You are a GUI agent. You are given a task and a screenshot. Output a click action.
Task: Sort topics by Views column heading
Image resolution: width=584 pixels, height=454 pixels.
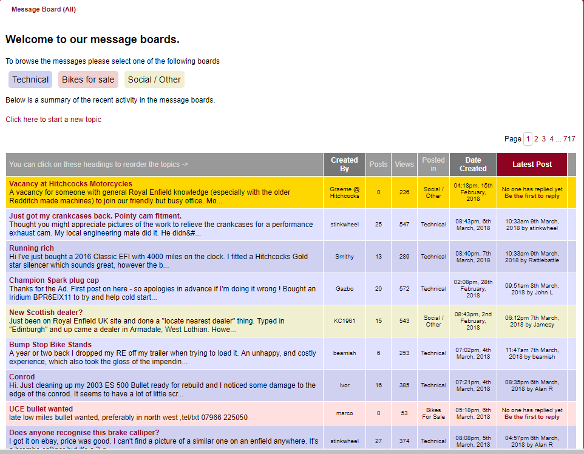pyautogui.click(x=404, y=164)
